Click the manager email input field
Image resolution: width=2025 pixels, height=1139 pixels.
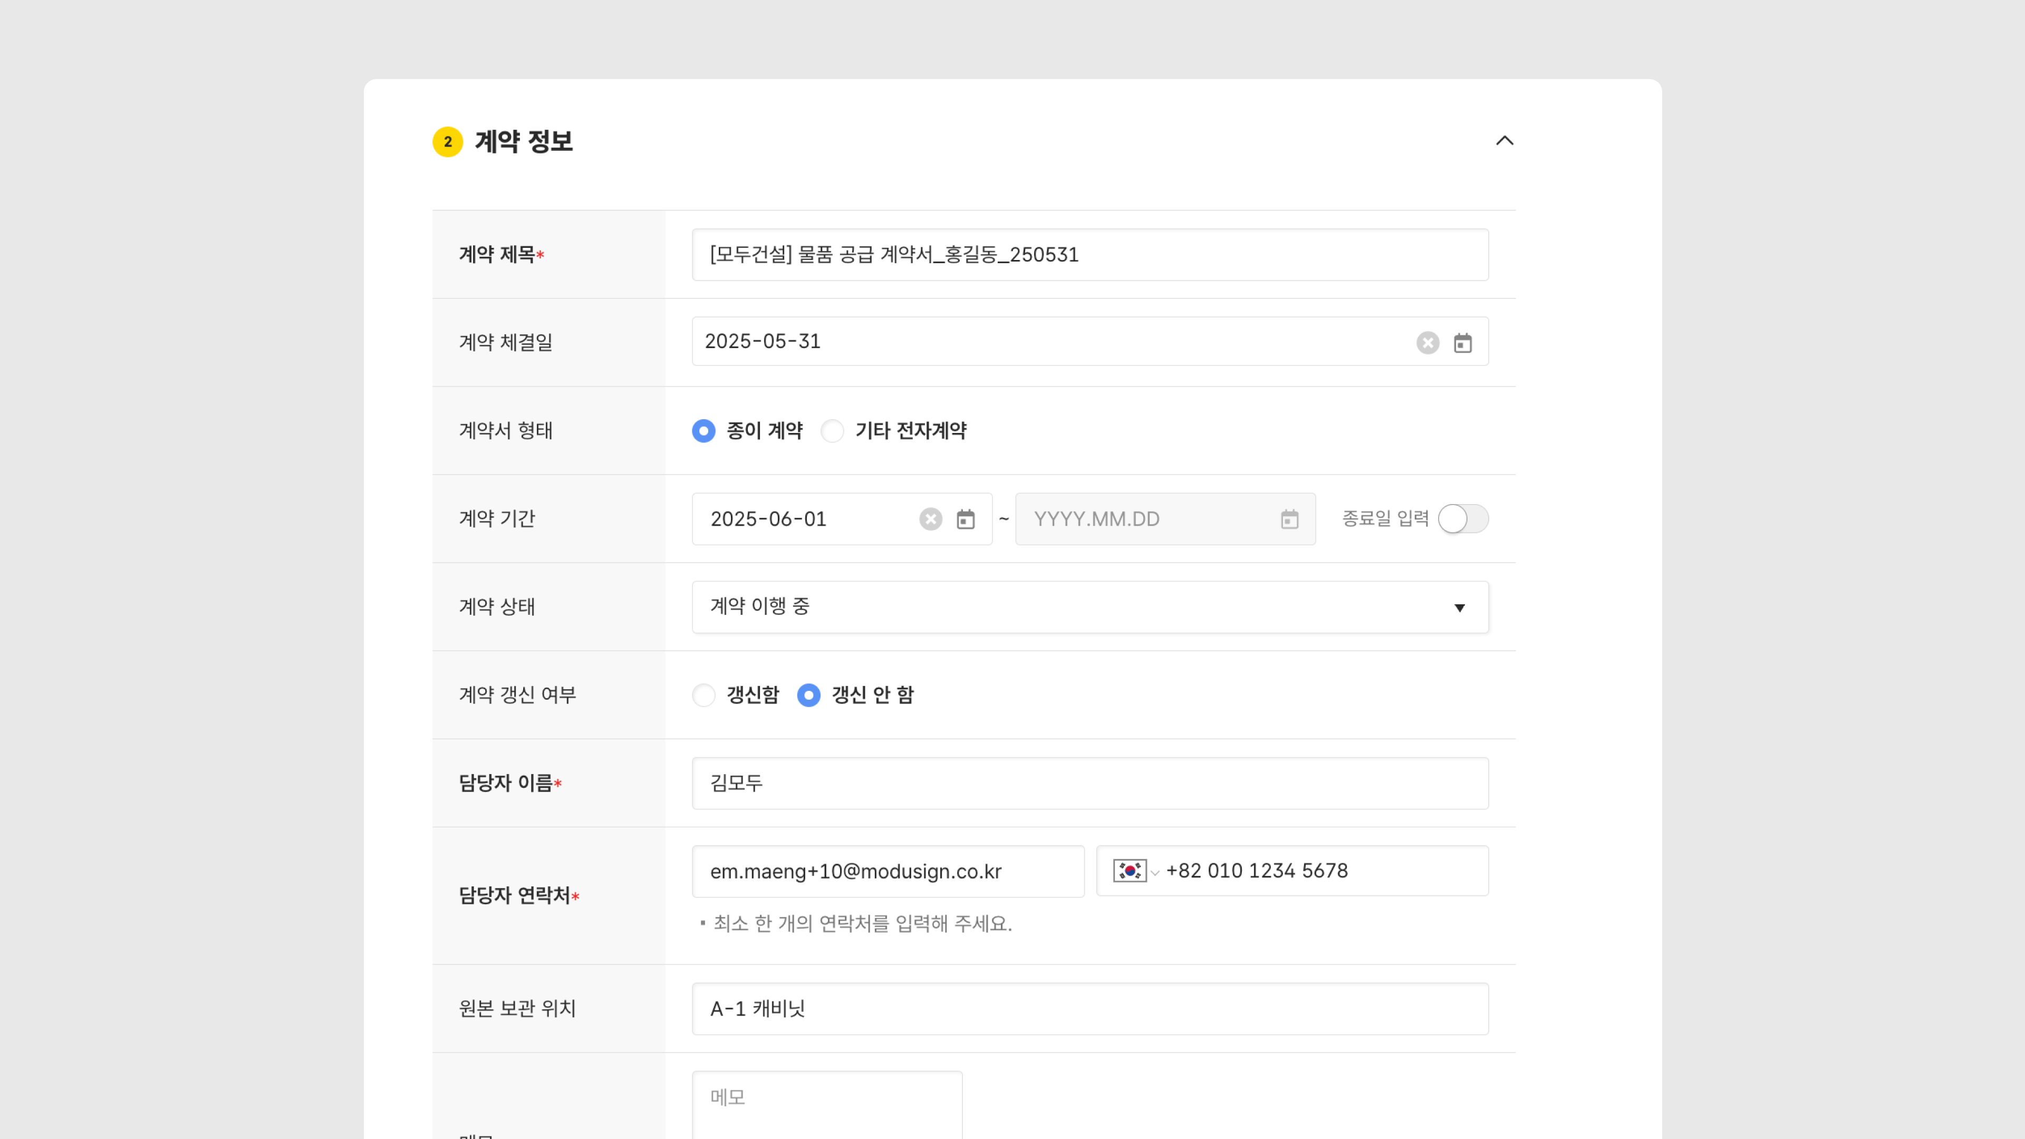(x=888, y=871)
